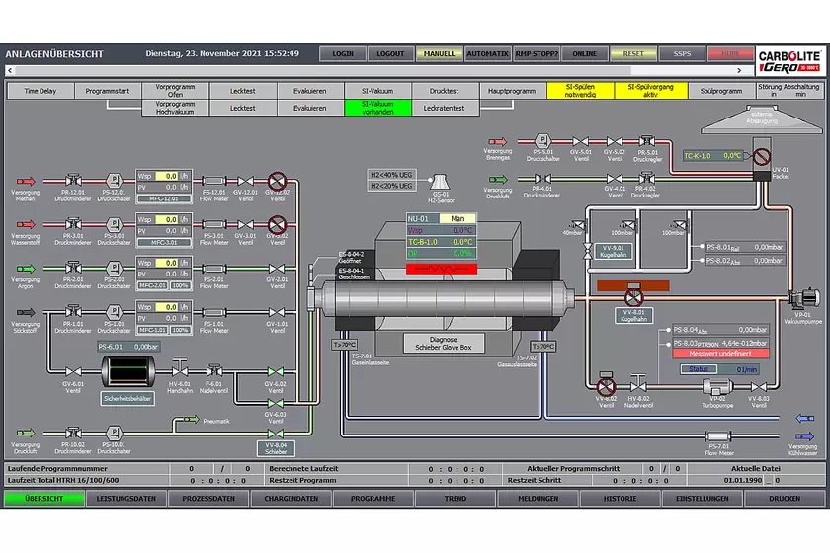Click the right scroll arrow under the header
The height and width of the screenshot is (553, 830).
pos(739,70)
